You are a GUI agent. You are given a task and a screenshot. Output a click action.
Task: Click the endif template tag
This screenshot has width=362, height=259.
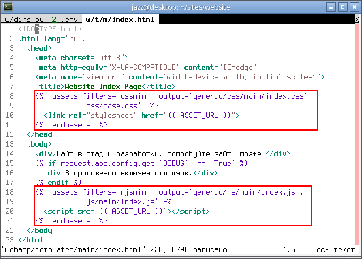59,183
